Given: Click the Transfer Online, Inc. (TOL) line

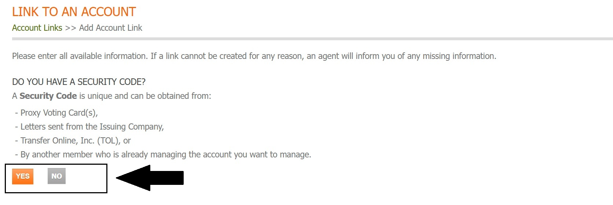Looking at the screenshot, I should tap(75, 141).
